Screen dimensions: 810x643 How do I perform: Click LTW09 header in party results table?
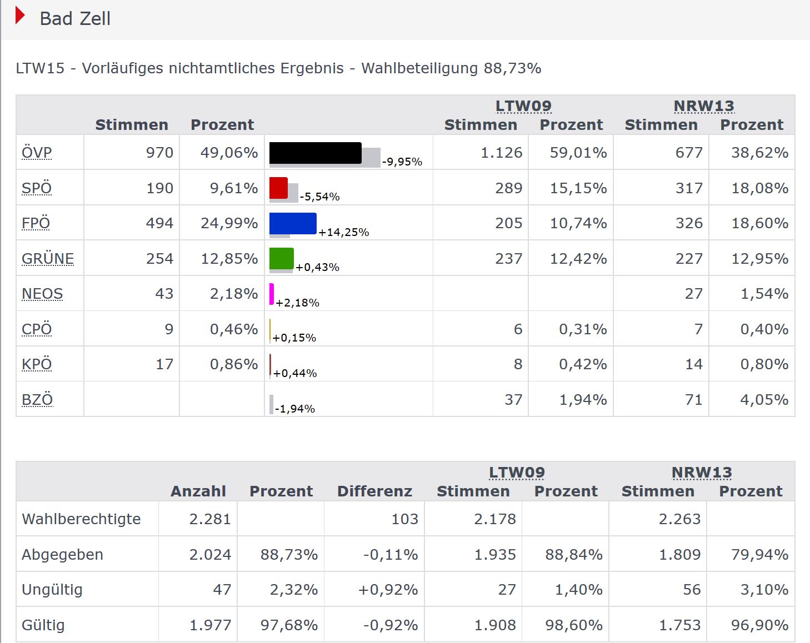pos(523,106)
